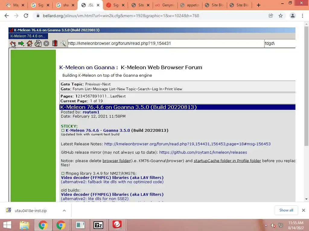309x231 pixels.
Task: Click the Chrome address bar URL
Action: (x=121, y=16)
